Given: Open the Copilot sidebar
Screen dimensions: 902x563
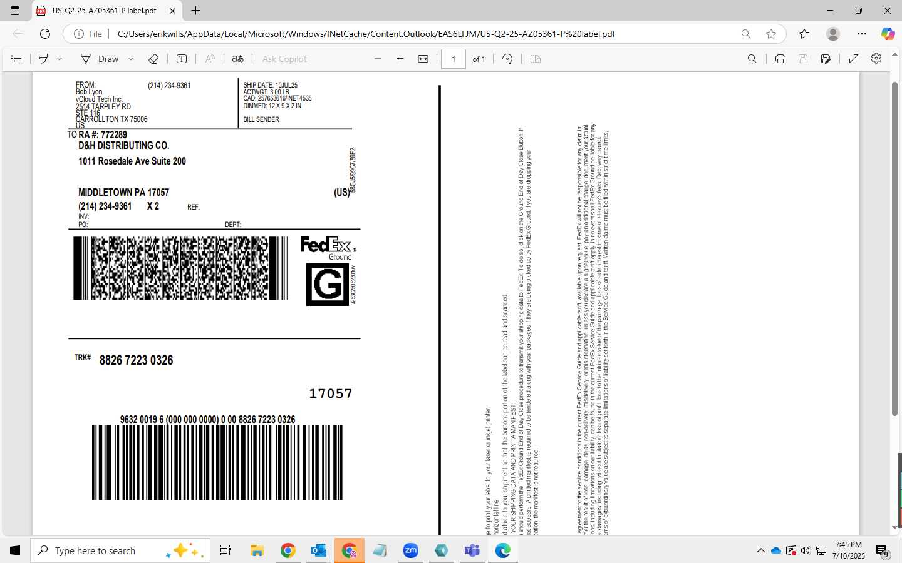Looking at the screenshot, I should [888, 34].
